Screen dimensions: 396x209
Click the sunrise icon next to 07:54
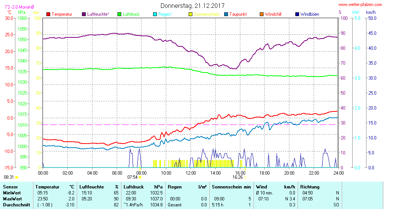click(140, 178)
